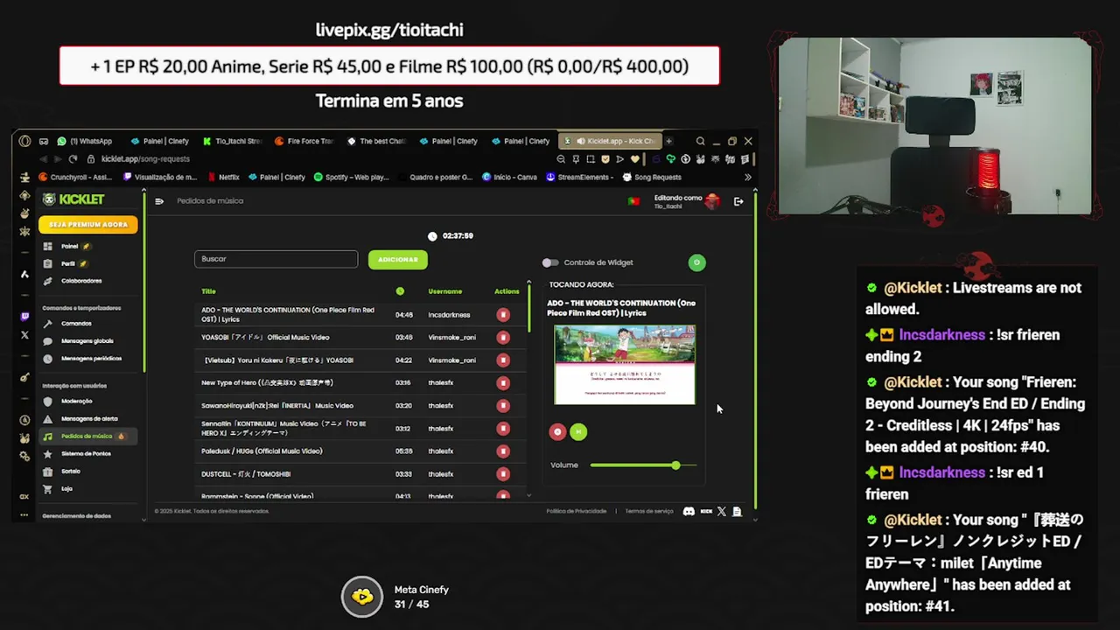The image size is (1120, 630).
Task: Open Twitch in the Opera sidebar
Action: point(24,317)
